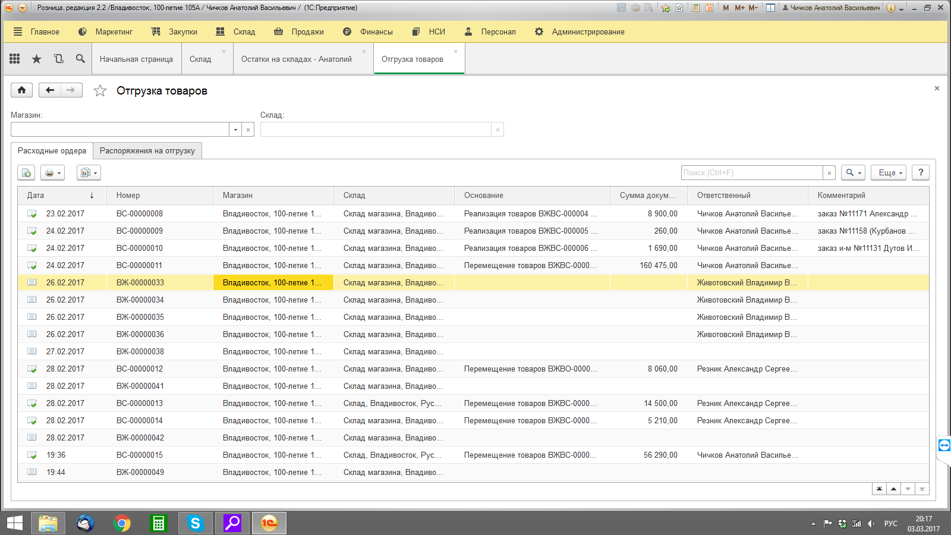Open the history icon in the tools panel
The height and width of the screenshot is (535, 951).
click(58, 59)
